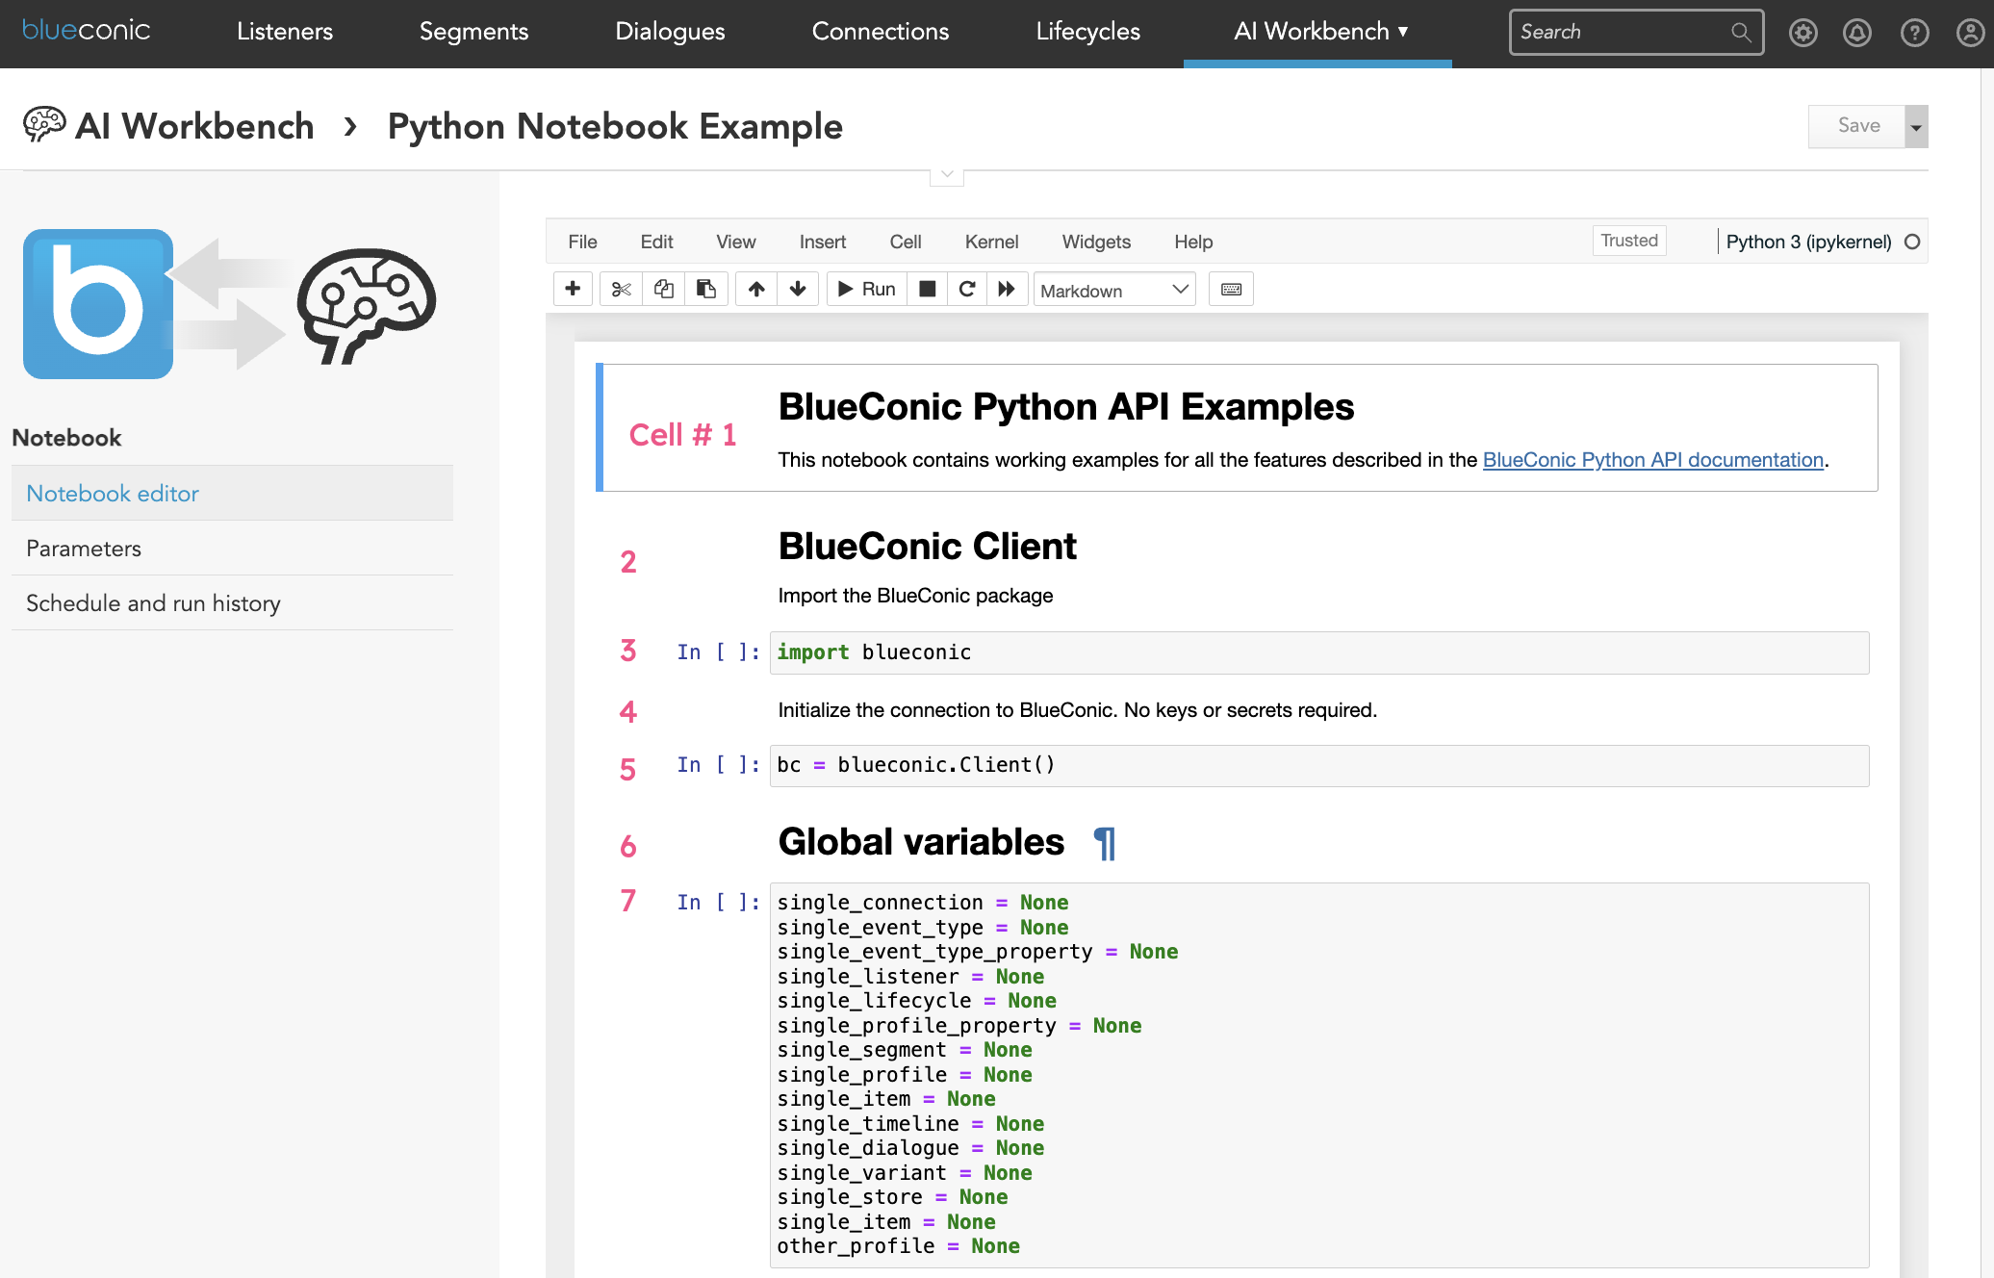Go to Connections in top navigation

(881, 32)
